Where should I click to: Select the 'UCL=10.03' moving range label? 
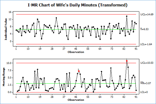pyautogui.click(x=147, y=63)
